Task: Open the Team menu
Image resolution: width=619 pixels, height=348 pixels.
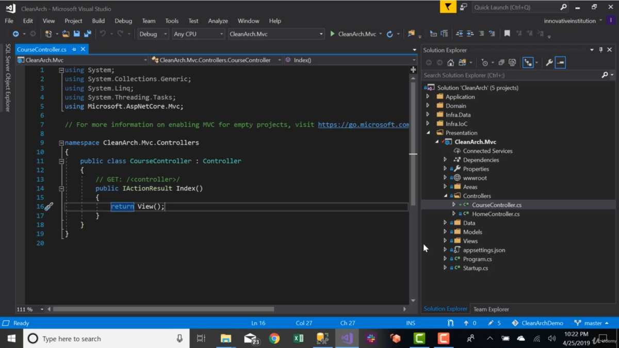Action: (x=149, y=21)
